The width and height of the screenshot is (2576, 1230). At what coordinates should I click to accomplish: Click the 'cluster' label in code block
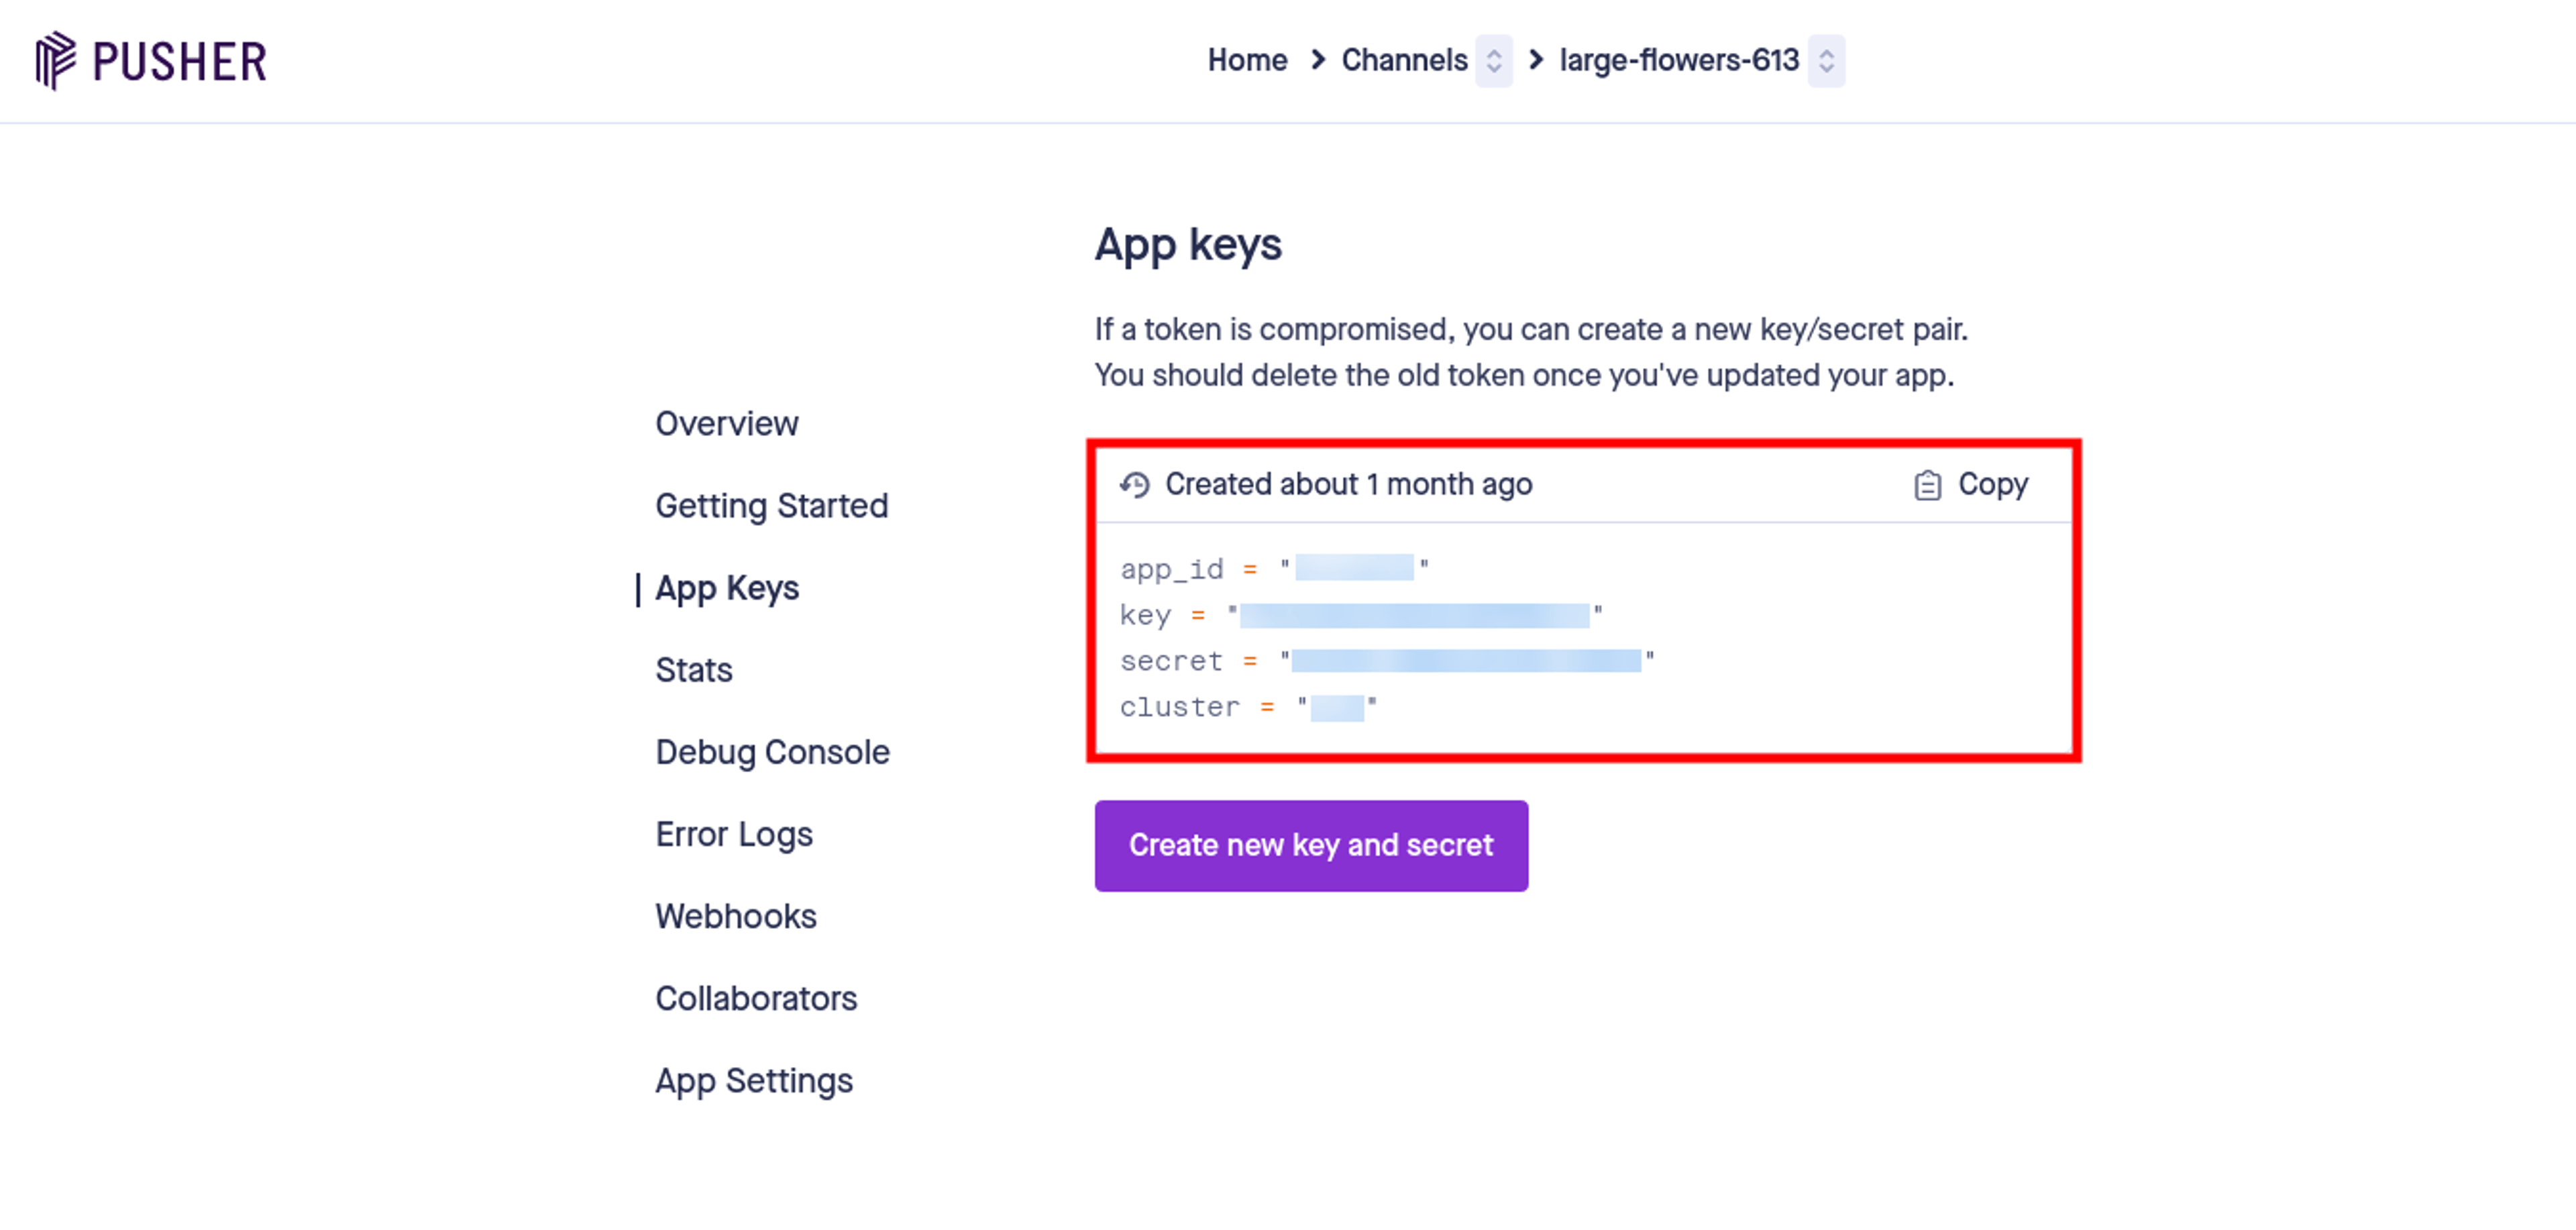[1179, 707]
